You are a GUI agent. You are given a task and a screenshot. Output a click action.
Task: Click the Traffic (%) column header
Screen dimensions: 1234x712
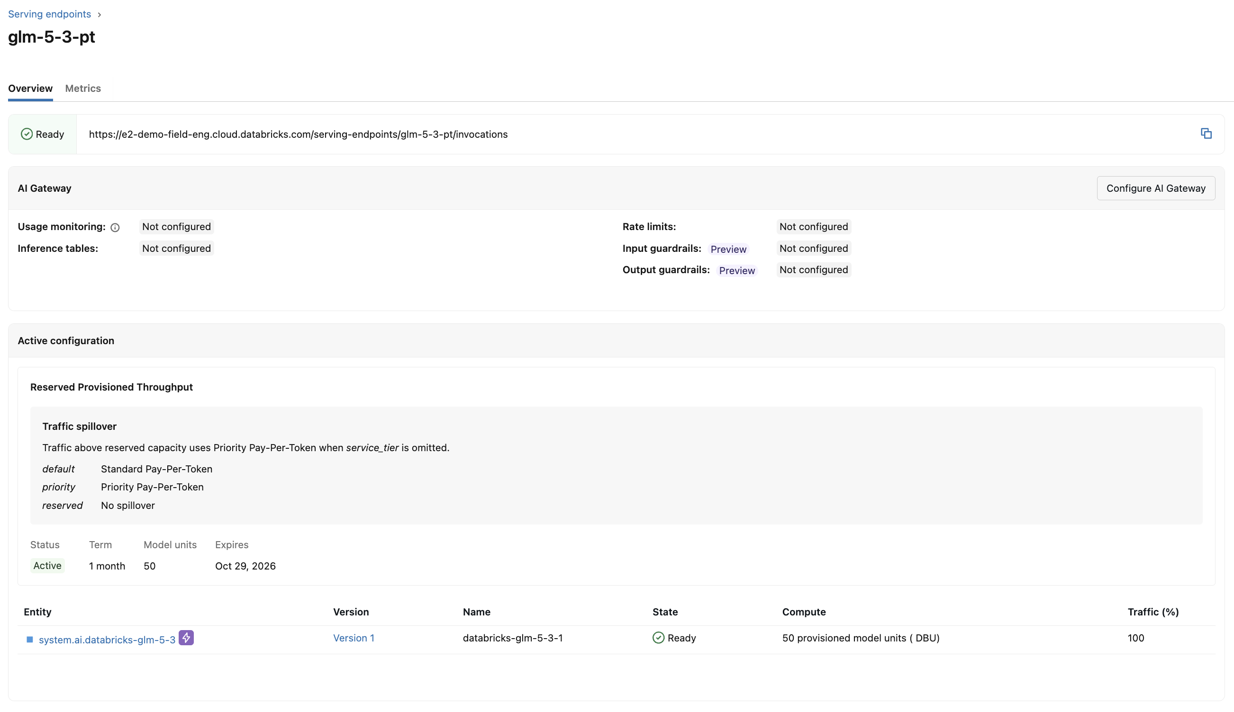point(1153,612)
